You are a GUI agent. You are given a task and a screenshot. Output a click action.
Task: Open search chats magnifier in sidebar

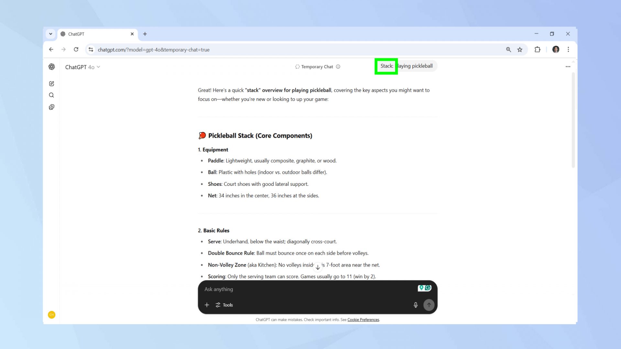click(x=51, y=95)
